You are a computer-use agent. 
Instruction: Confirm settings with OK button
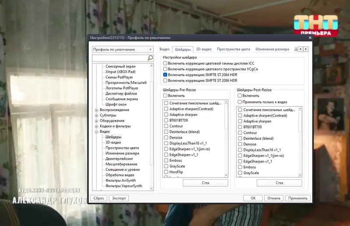tap(253, 198)
